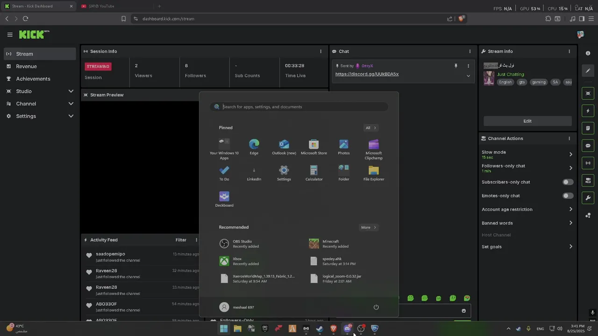The width and height of the screenshot is (598, 336).
Task: Open Banned words settings
Action: 527,223
